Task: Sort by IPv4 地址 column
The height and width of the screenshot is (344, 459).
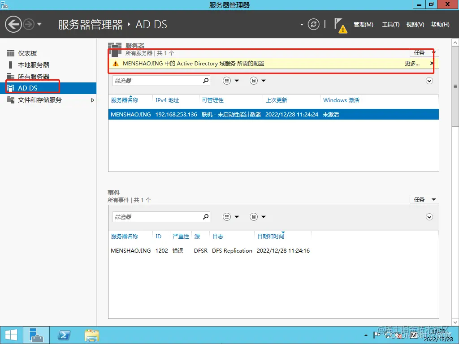Action: [x=167, y=100]
